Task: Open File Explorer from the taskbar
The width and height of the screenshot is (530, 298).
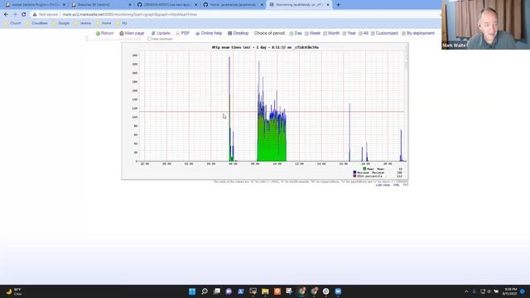Action: click(x=265, y=291)
